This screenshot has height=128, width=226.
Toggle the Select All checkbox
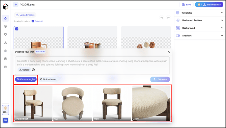(33, 21)
